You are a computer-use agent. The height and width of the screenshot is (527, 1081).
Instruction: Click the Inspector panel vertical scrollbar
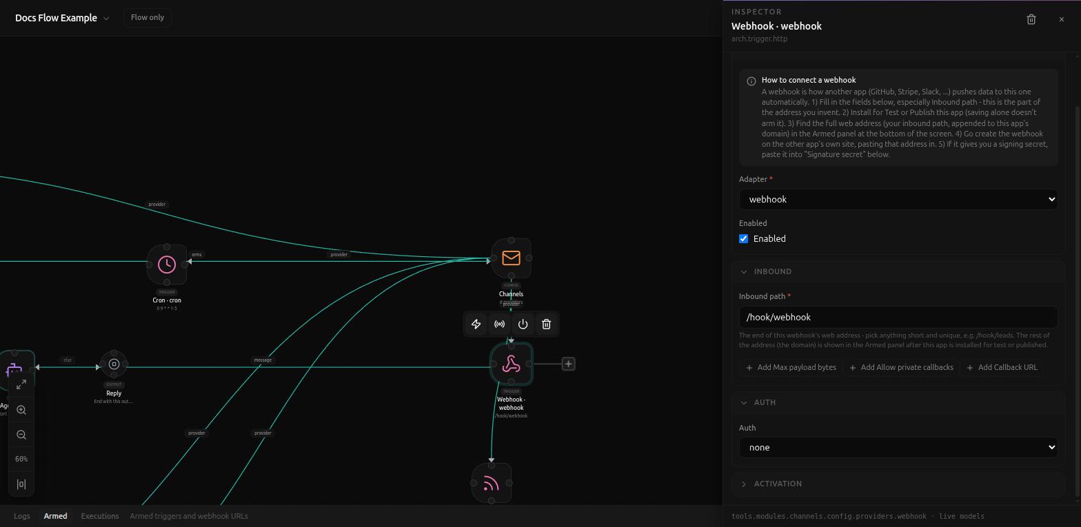[1078, 301]
